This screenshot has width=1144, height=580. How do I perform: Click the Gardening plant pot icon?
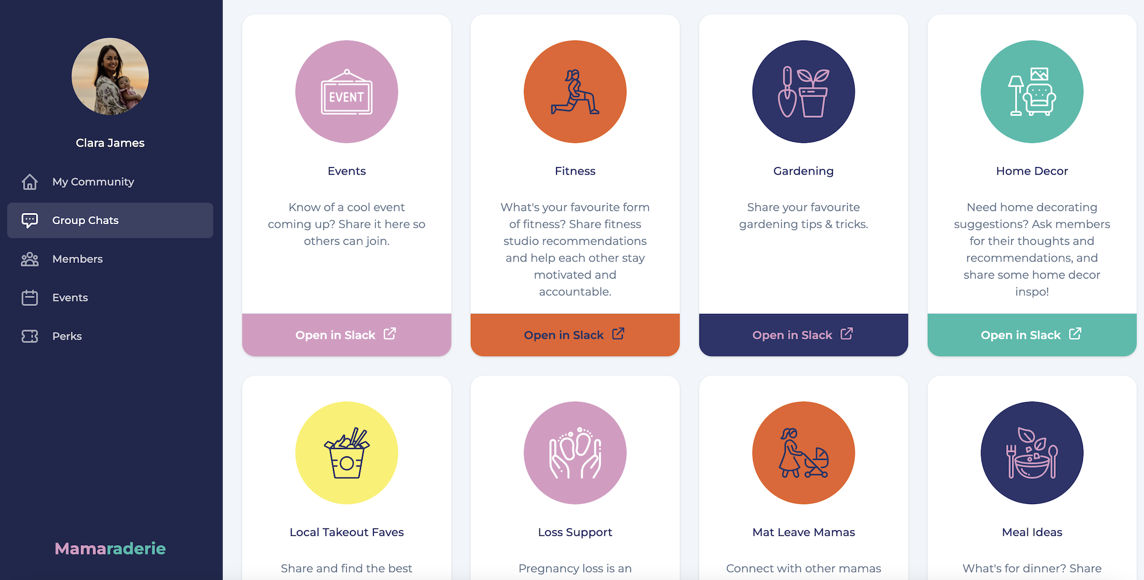coord(804,92)
